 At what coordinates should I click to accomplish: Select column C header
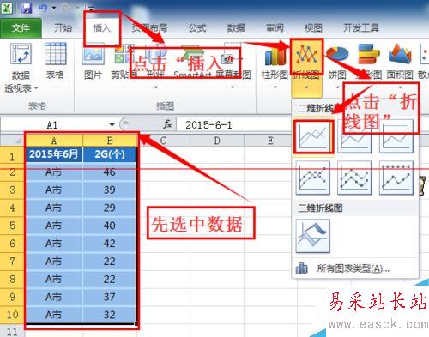164,141
